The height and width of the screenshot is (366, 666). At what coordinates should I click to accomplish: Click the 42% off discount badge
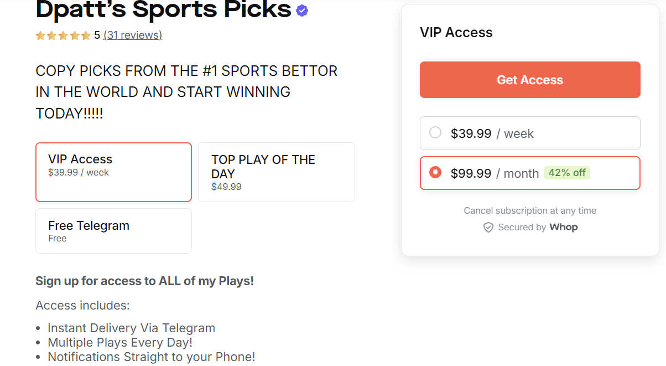[567, 173]
